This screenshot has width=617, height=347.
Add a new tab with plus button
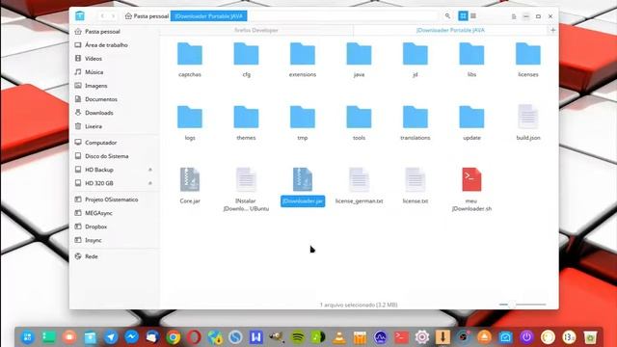coord(552,30)
